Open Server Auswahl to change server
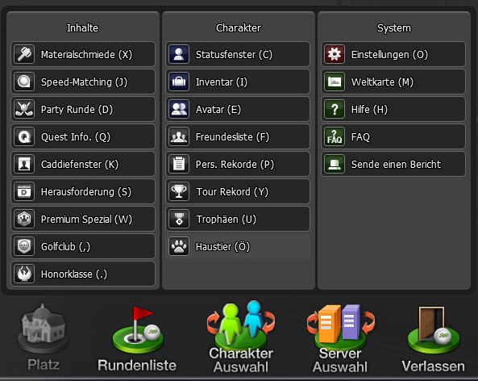The image size is (478, 381). (340, 338)
